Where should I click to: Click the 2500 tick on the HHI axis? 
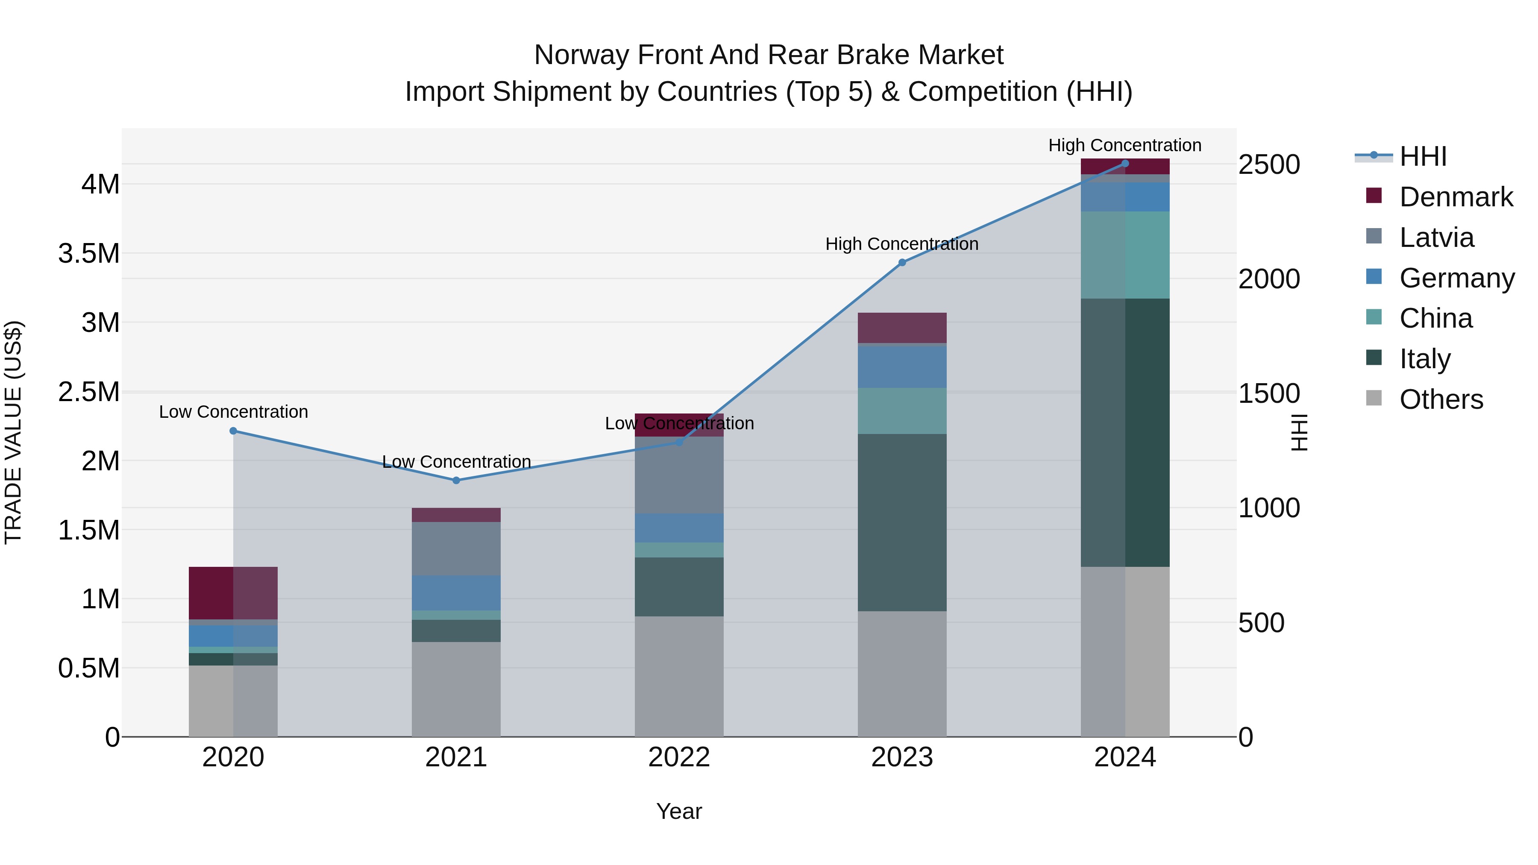(x=1269, y=165)
